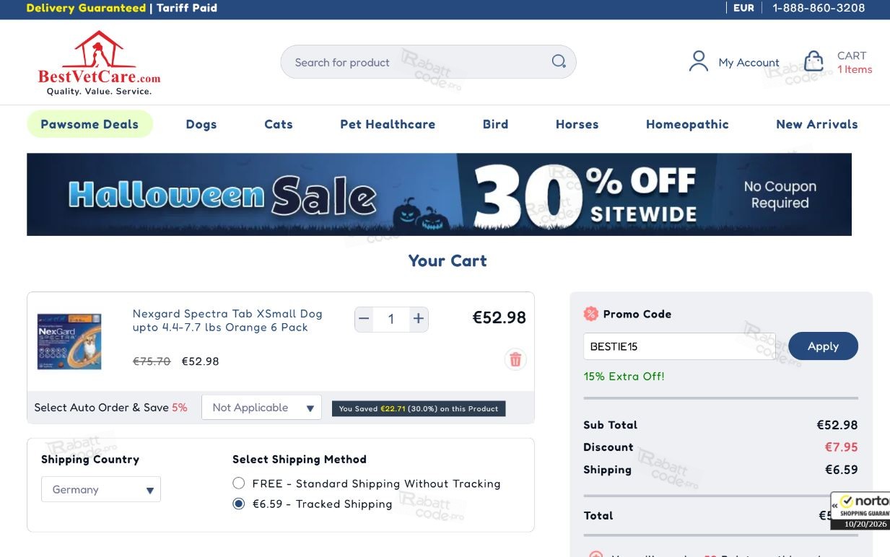Viewport: 890px width, 557px height.
Task: Click the promo code discount tag icon
Action: click(590, 314)
